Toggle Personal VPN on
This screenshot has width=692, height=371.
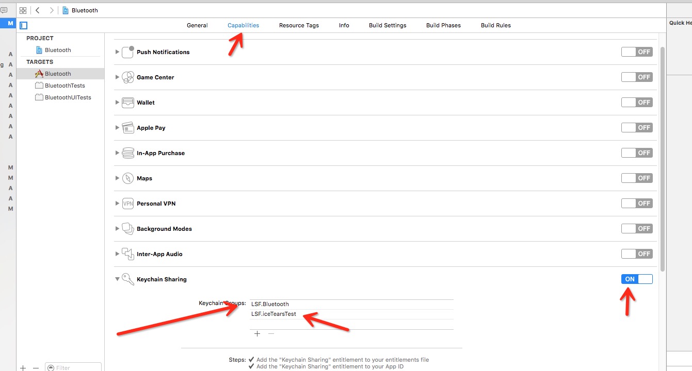637,204
